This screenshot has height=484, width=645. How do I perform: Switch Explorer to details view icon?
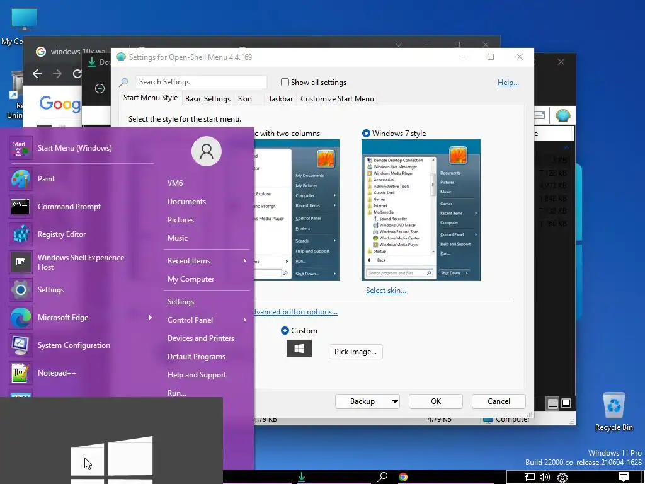553,404
